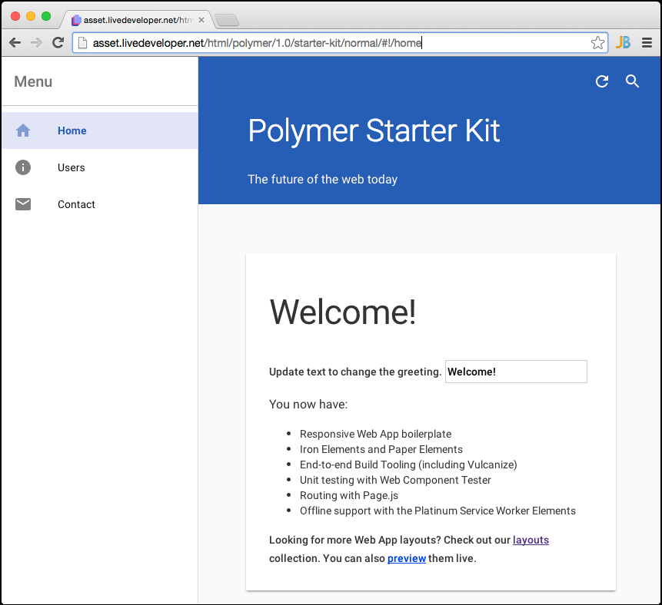Click the Welcome! heading

[x=343, y=312]
